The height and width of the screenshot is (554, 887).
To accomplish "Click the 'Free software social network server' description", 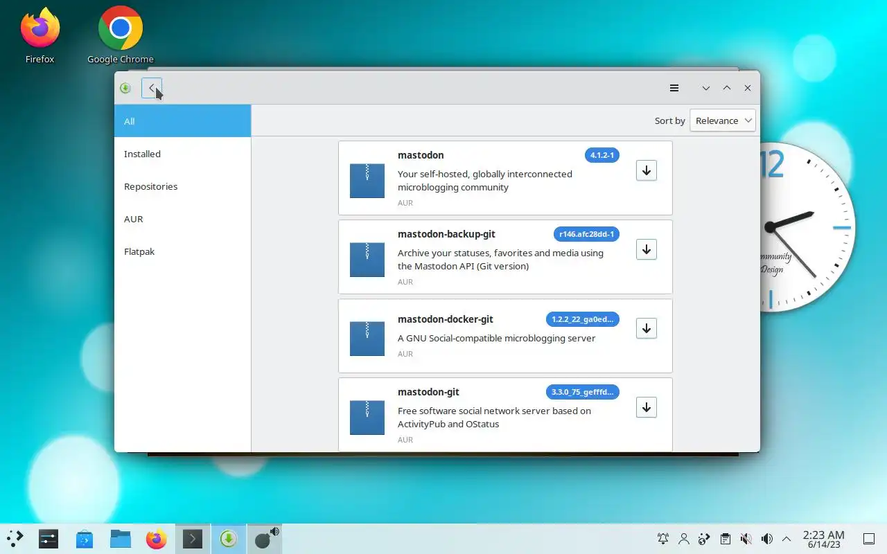I will pos(494,418).
